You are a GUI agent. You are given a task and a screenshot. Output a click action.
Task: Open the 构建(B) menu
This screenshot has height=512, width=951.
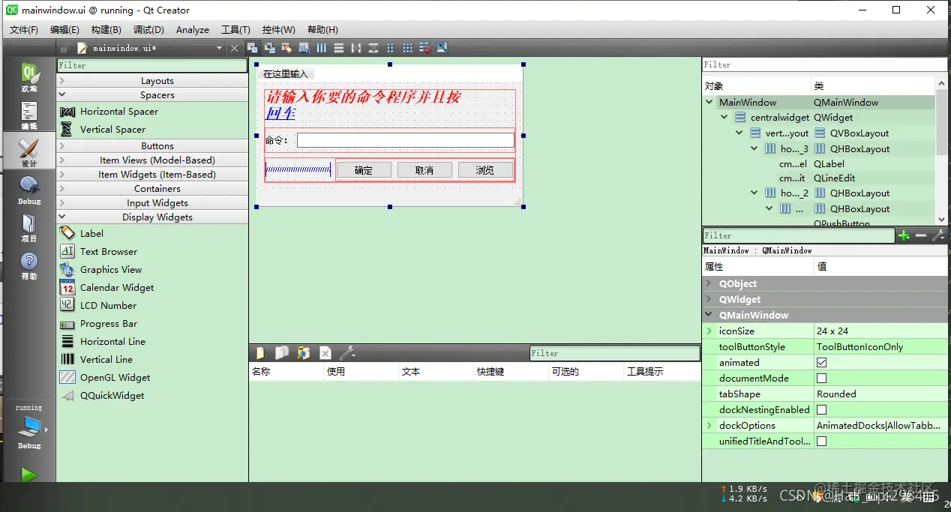click(x=106, y=29)
